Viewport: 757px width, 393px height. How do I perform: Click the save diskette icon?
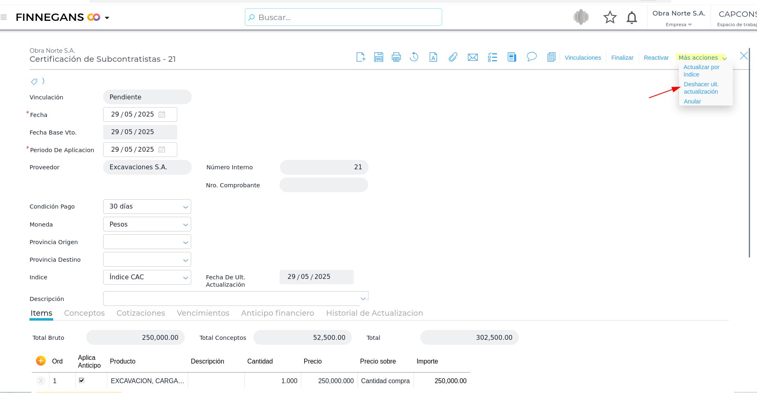pos(378,57)
